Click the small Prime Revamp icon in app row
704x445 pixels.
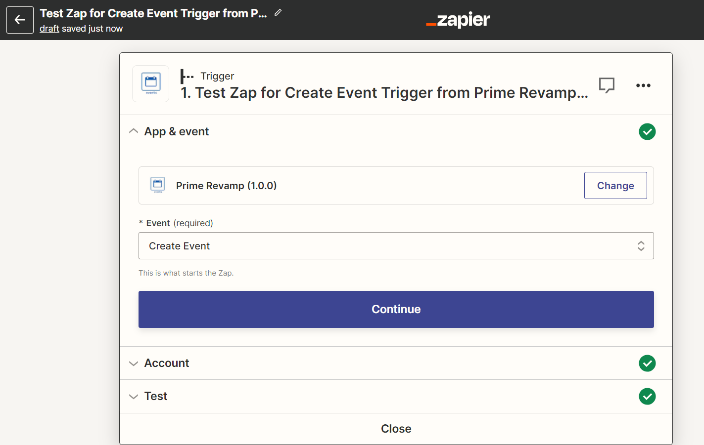point(158,185)
